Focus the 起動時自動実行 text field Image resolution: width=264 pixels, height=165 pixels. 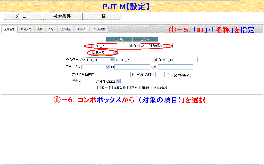pos(113,75)
